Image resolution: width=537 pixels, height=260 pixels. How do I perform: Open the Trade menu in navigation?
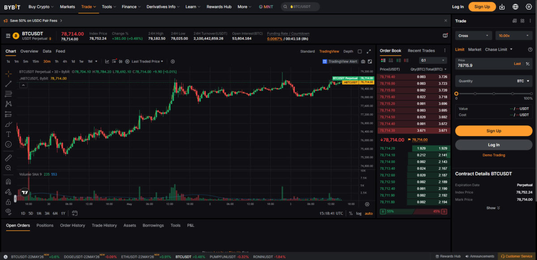click(x=89, y=7)
